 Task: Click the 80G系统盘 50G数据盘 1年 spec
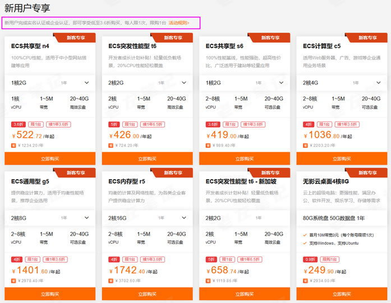(x=334, y=218)
